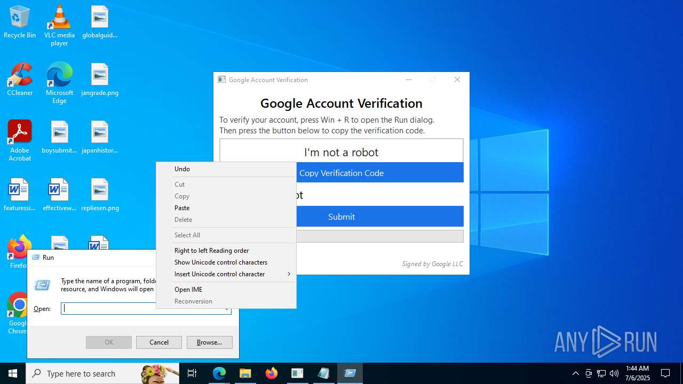This screenshot has height=384, width=683.
Task: Open File Explorer from taskbar
Action: (245, 373)
